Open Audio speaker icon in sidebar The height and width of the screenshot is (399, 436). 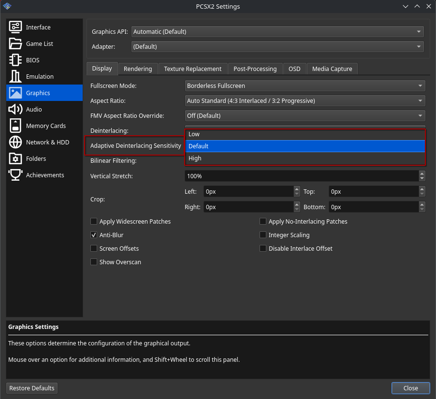[x=15, y=110]
